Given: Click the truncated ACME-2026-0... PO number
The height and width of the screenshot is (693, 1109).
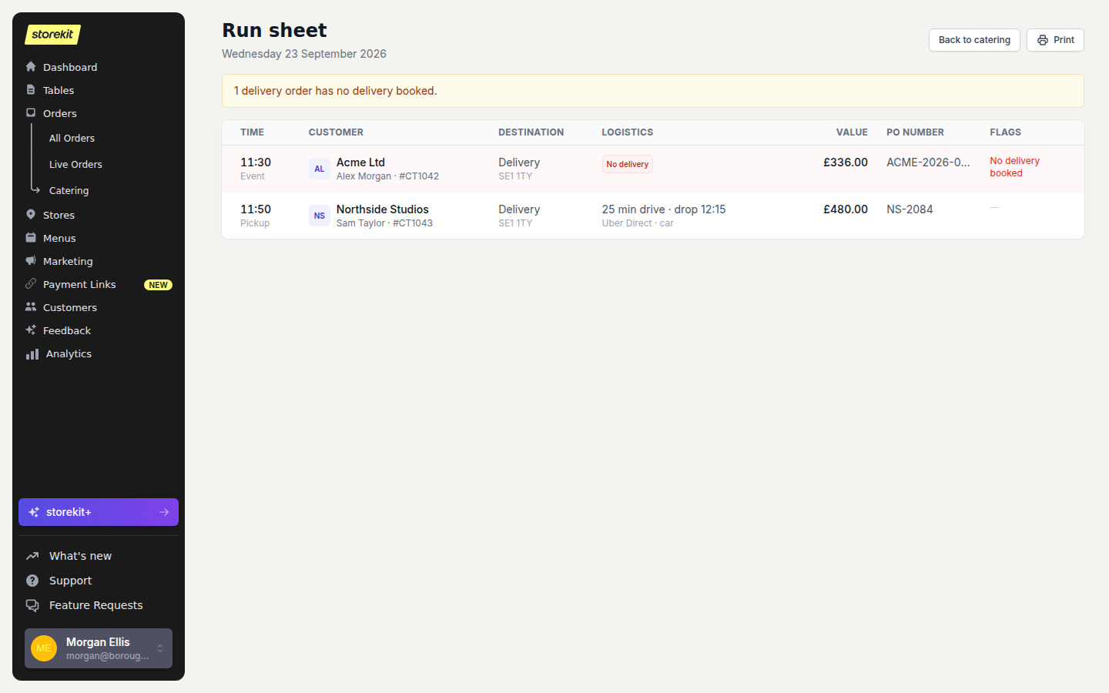Looking at the screenshot, I should pos(928,162).
